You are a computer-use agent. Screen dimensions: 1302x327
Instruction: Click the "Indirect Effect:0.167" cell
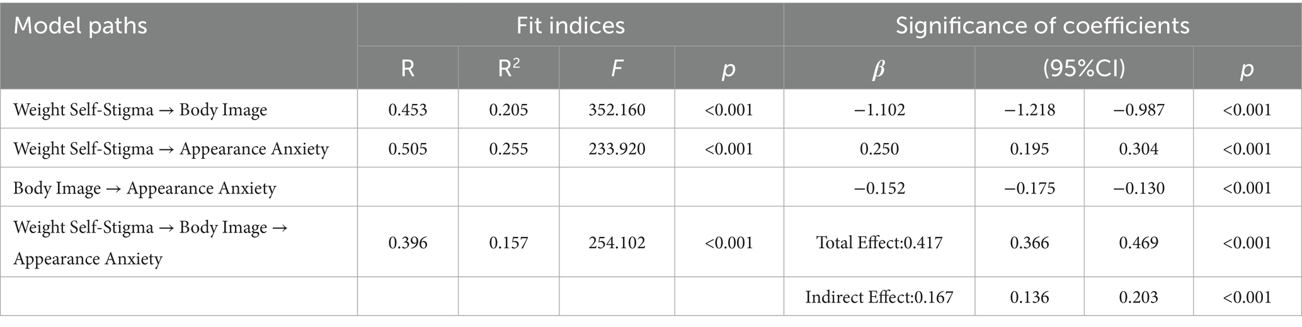click(879, 297)
